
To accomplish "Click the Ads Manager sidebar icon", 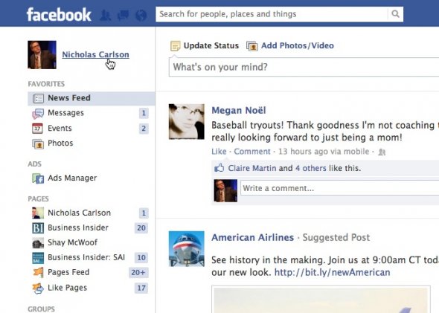I will click(38, 178).
